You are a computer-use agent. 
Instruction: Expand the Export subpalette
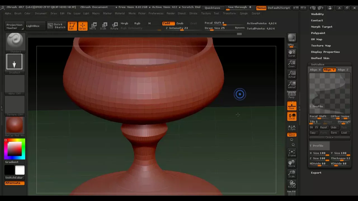tap(316, 173)
